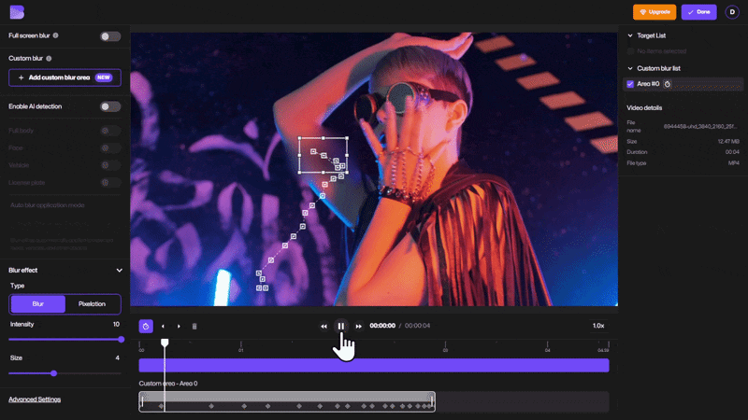Turn on Enable AI detection switch
The image size is (748, 420).
click(x=110, y=106)
